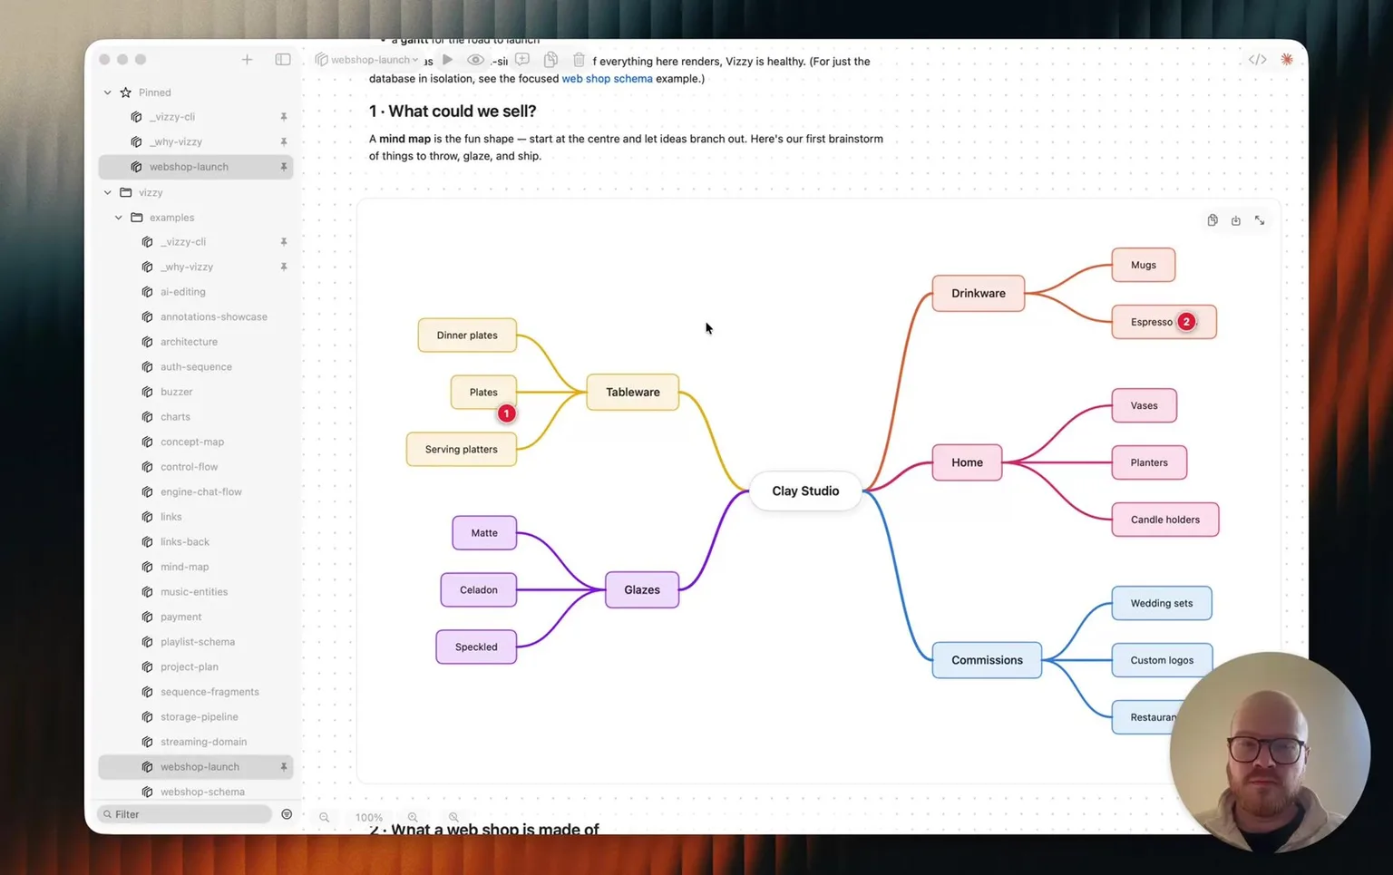Screen dimensions: 1393x875
Task: Toggle the eye preview icon in the toolbar
Action: pyautogui.click(x=475, y=60)
